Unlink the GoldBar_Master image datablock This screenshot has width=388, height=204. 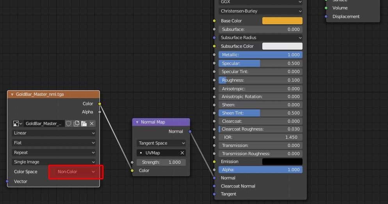click(92, 123)
